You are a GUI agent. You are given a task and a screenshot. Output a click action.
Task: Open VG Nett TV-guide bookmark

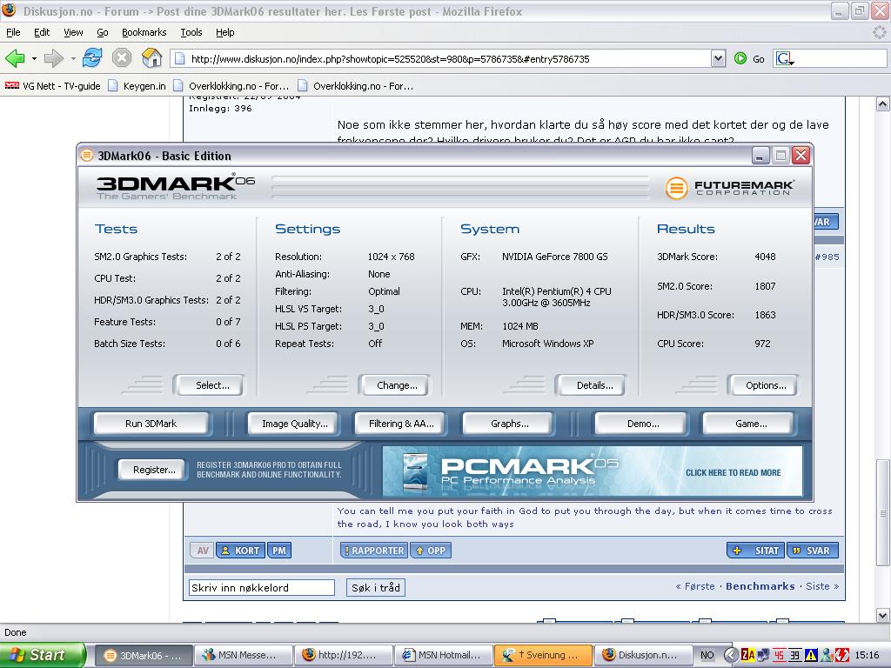52,86
